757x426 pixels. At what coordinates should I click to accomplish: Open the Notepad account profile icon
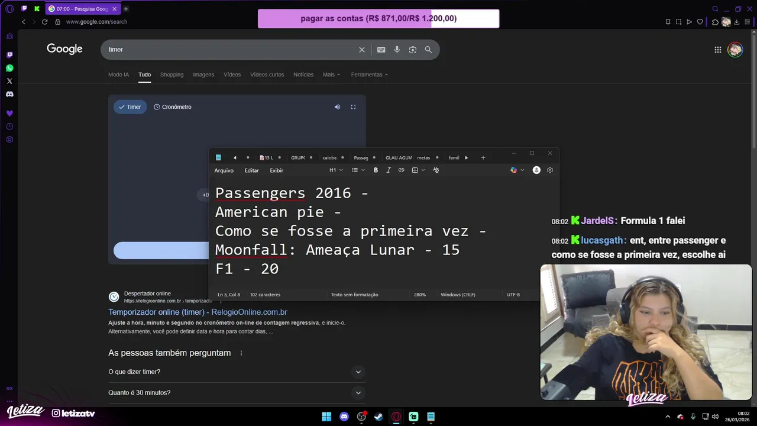(x=536, y=170)
